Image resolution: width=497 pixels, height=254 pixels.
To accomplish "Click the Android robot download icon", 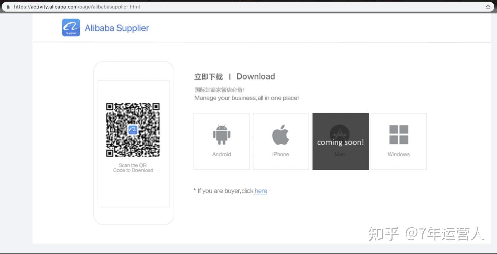I will (221, 134).
